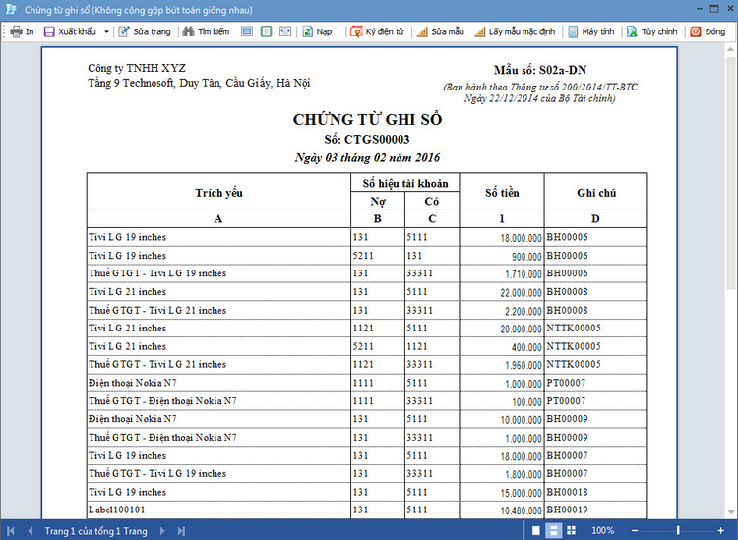This screenshot has width=738, height=540.
Task: Click the page-width fit icon in toolbar
Action: 285,31
